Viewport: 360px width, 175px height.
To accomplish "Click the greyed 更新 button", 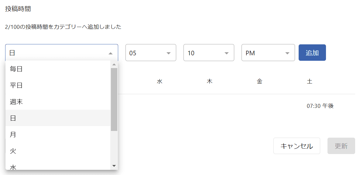I will click(341, 146).
